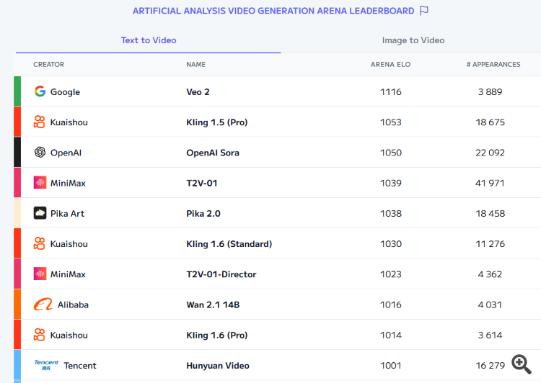Click the # Appearances column header
The width and height of the screenshot is (541, 383).
tap(493, 65)
